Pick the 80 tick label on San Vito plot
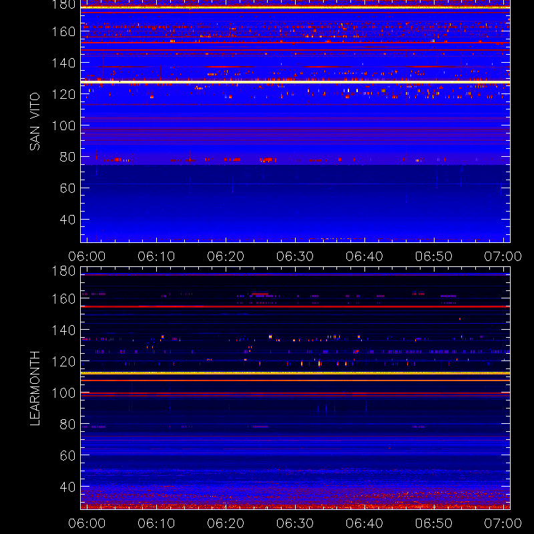The height and width of the screenshot is (534, 534). [x=68, y=157]
